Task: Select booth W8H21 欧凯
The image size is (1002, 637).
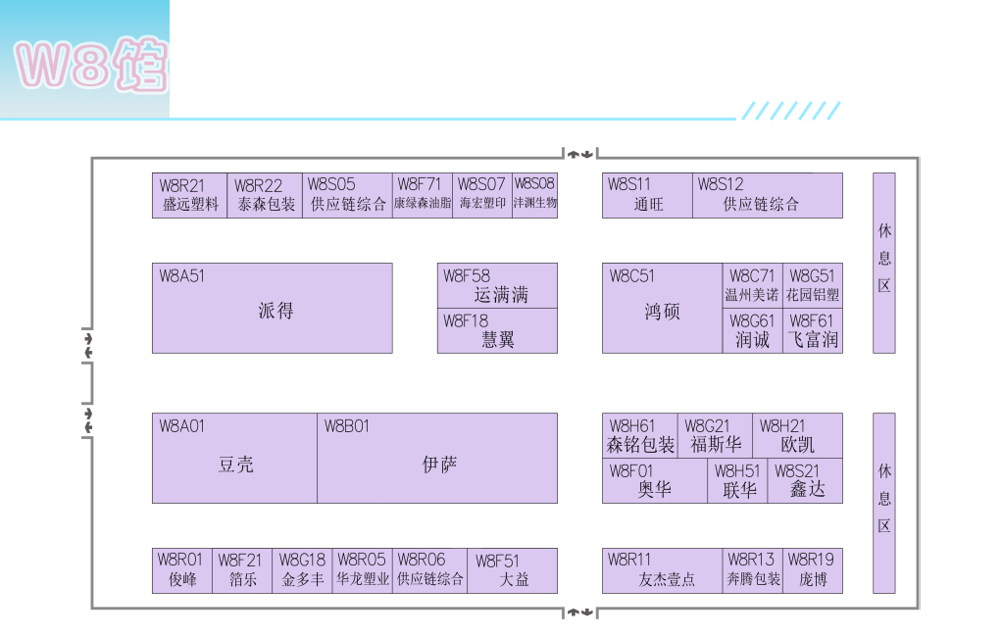Action: coord(797,435)
